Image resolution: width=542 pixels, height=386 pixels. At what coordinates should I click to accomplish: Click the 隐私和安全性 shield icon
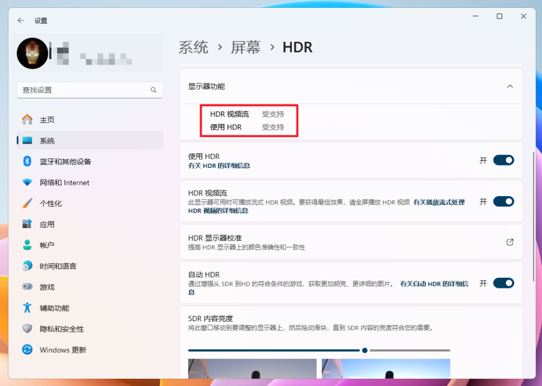(27, 329)
